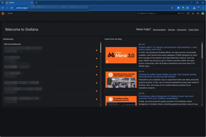The height and width of the screenshot is (137, 206).
Task: Open the Documentation link
Action: (159, 30)
